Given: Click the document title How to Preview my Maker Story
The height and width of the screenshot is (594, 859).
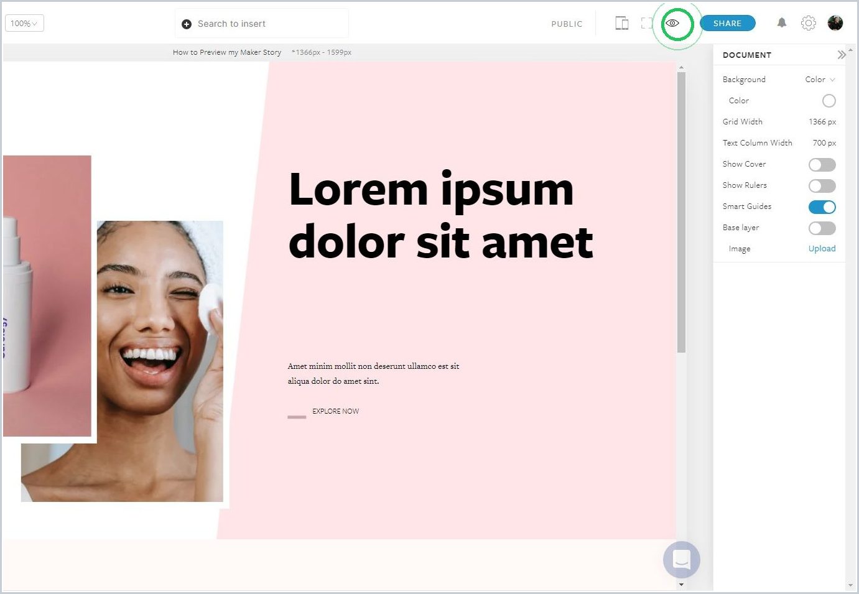Looking at the screenshot, I should [x=227, y=52].
